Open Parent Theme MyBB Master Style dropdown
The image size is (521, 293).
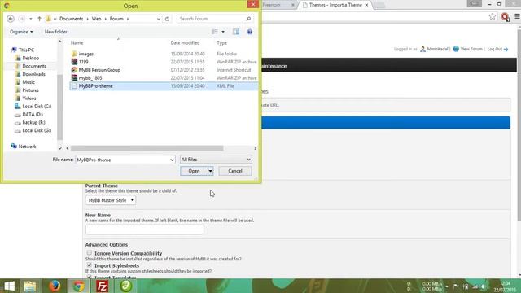(x=111, y=200)
